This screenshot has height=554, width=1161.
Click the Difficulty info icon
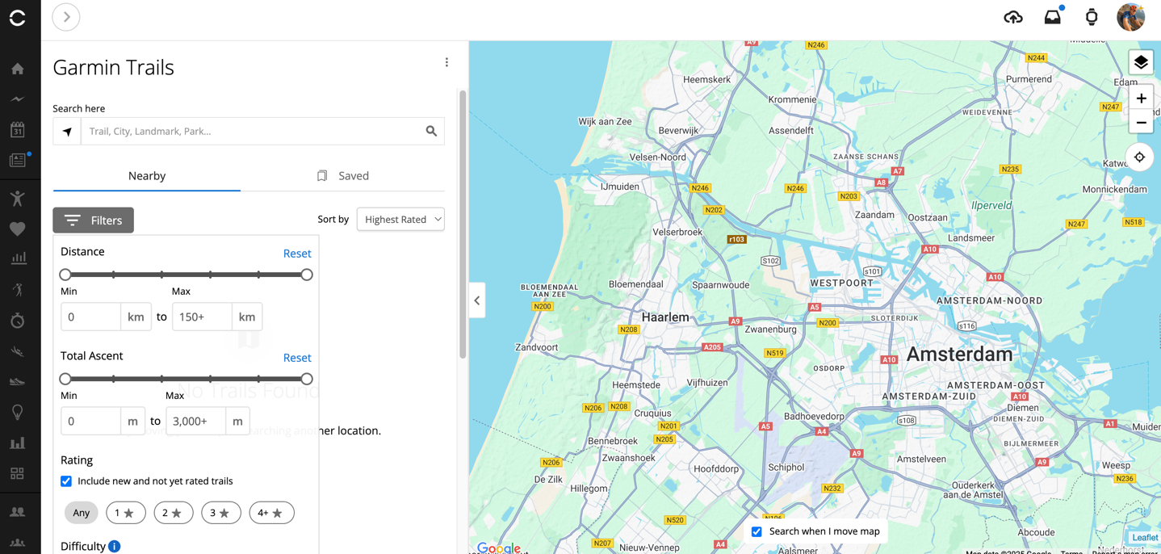click(x=115, y=546)
